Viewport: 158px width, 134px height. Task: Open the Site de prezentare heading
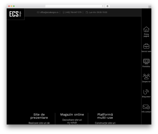(39, 116)
